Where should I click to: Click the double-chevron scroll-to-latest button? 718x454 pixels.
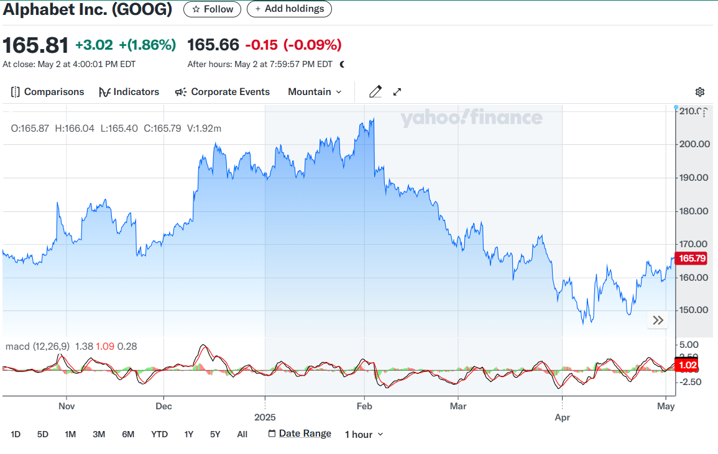[658, 320]
